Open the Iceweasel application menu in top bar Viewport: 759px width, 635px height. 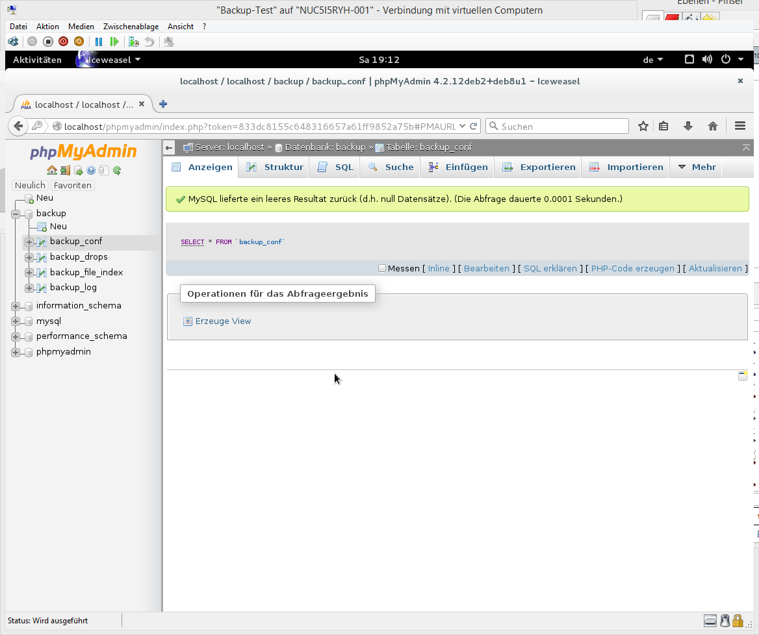point(109,60)
